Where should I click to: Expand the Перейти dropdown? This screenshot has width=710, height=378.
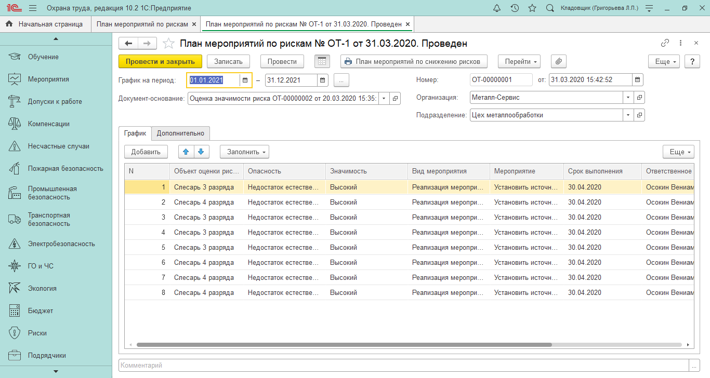coord(519,61)
